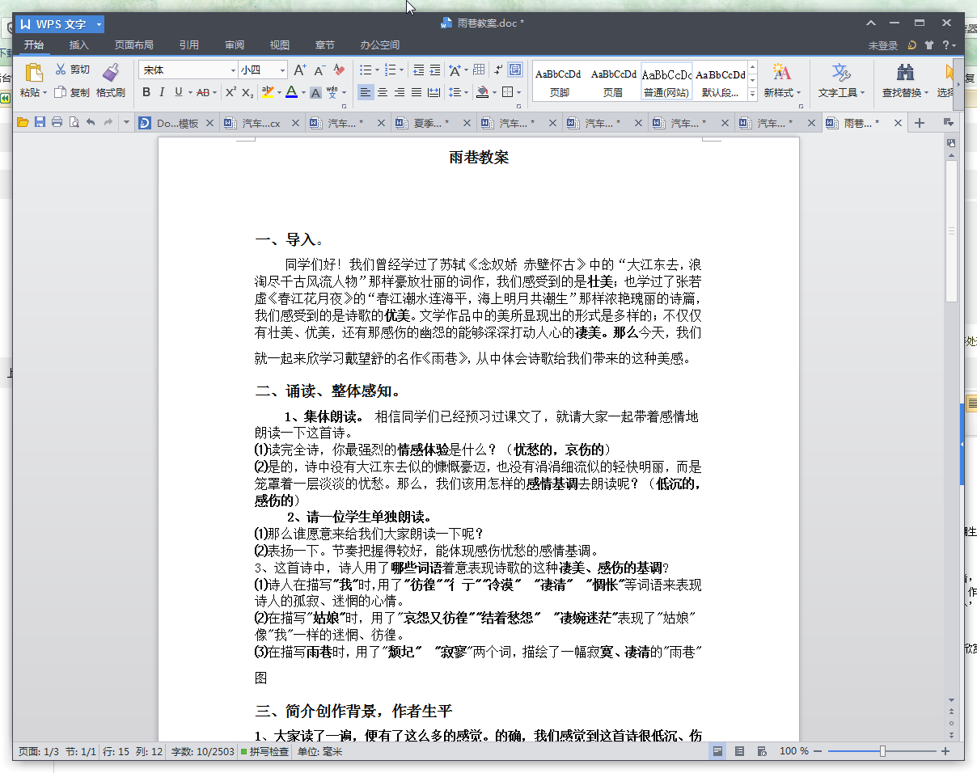The image size is (977, 773).
Task: Set paragraph alignment to center
Action: (383, 92)
